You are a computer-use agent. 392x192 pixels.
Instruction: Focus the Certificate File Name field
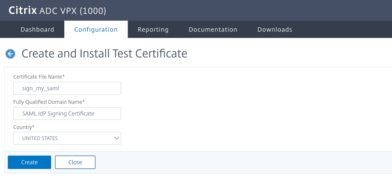67,88
